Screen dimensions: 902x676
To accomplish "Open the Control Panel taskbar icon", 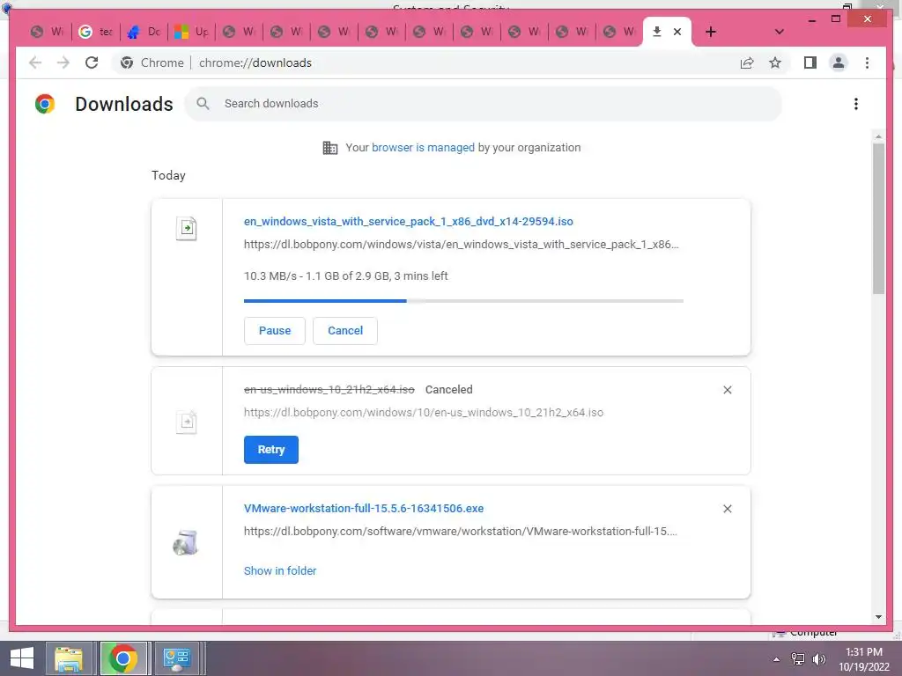I will pos(176,658).
